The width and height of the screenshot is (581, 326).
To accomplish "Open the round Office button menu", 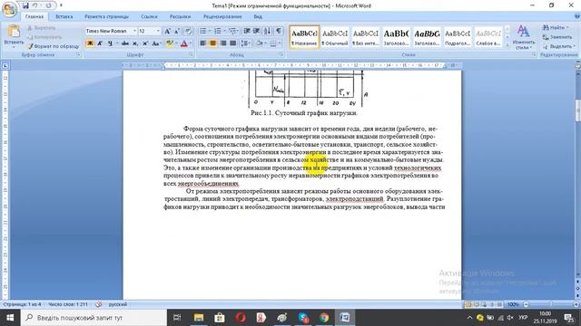I will [x=9, y=9].
